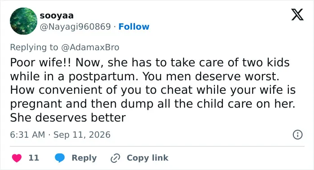Screen dimensions: 314x170
Task: Click the 'Reply' text label
Action: [x=84, y=158]
